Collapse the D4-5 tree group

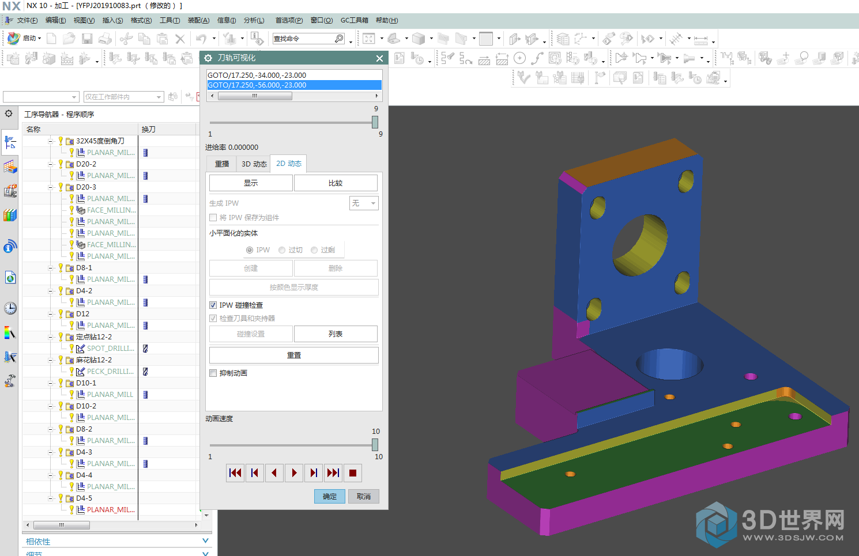point(51,498)
